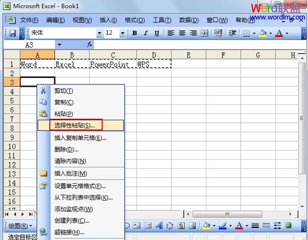Open the 窗口(W) menu

click(217, 20)
